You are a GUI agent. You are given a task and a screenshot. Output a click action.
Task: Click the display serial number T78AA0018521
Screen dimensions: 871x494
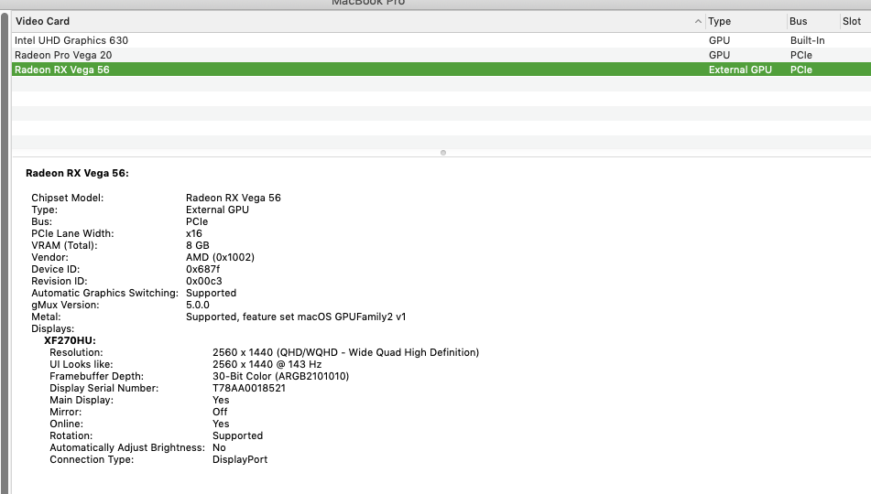[x=249, y=388]
